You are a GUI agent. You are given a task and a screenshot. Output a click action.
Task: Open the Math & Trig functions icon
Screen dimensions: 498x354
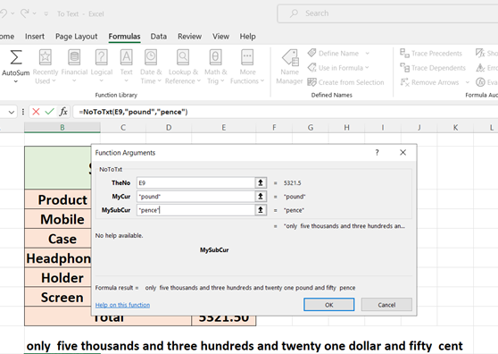pos(216,57)
